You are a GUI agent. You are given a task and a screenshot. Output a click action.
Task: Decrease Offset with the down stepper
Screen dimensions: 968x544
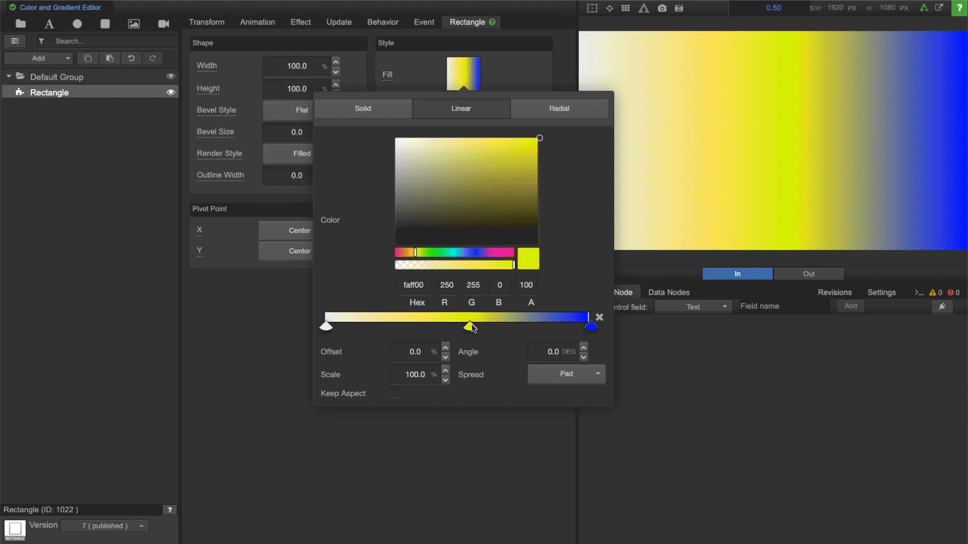[x=445, y=357]
